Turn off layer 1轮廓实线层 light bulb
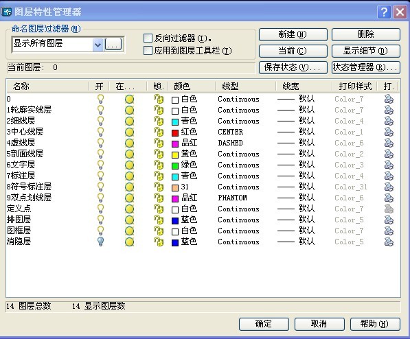 pos(100,110)
